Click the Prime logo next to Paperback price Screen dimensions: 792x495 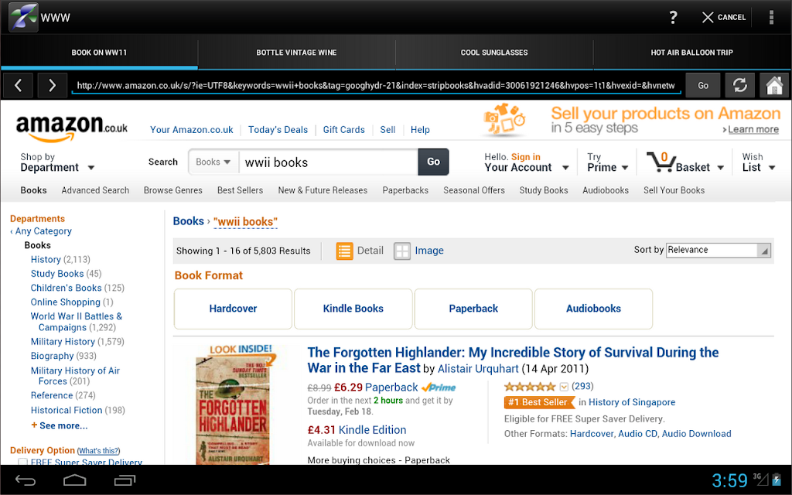click(439, 387)
